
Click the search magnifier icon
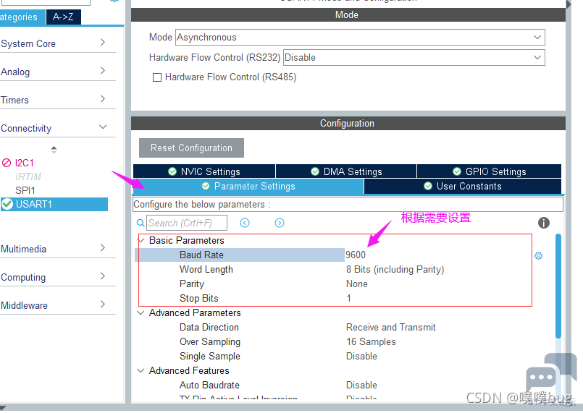[140, 223]
